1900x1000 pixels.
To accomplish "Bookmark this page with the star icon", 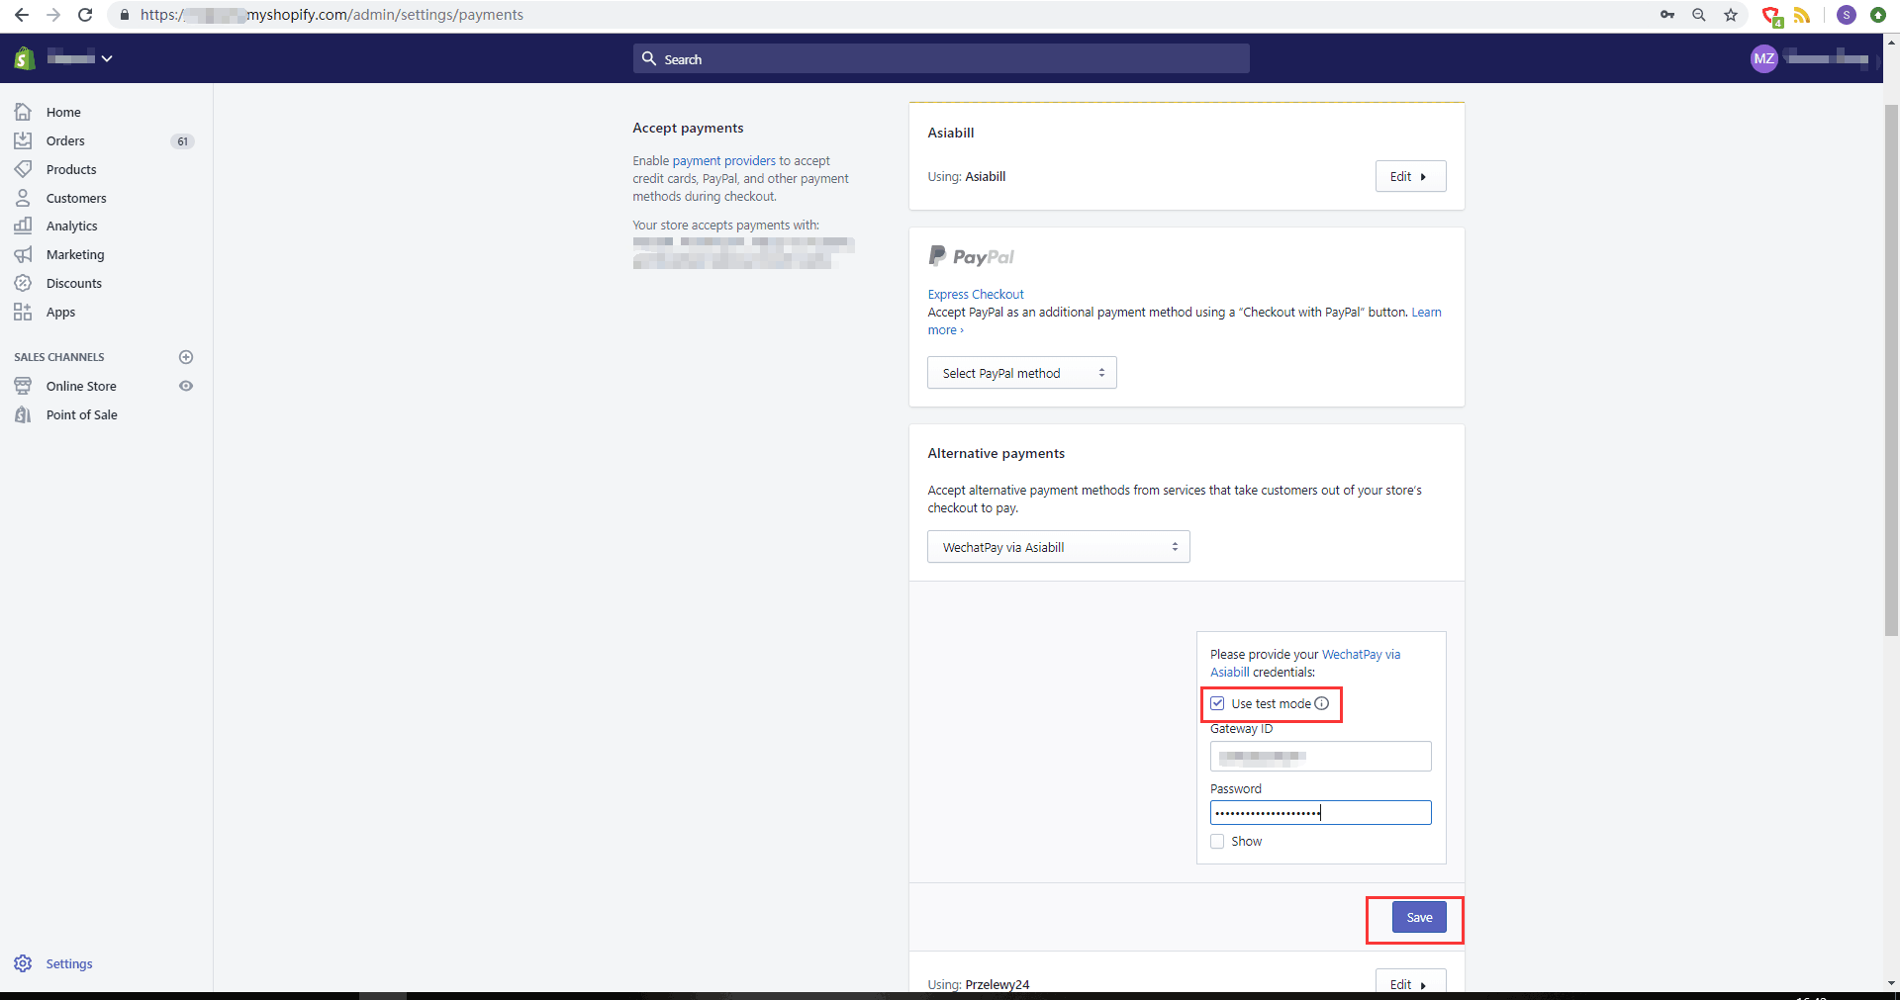I will [x=1731, y=15].
